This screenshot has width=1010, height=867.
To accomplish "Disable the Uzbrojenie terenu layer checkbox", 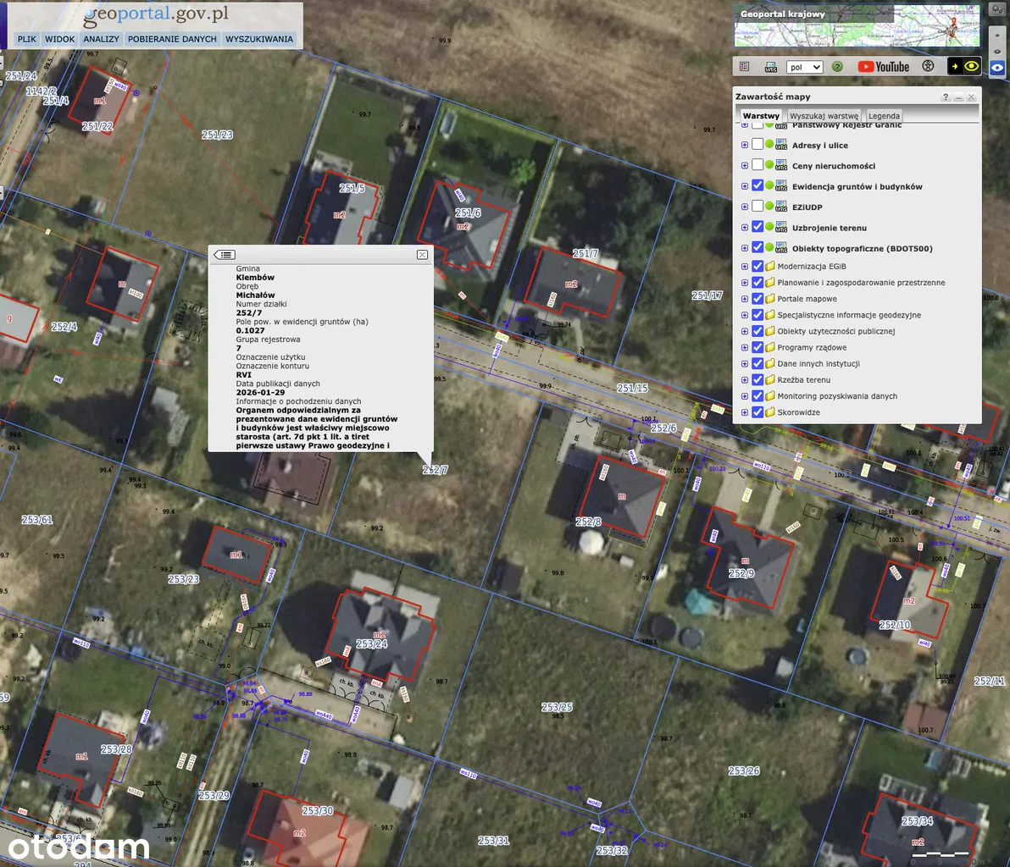I will point(757,228).
